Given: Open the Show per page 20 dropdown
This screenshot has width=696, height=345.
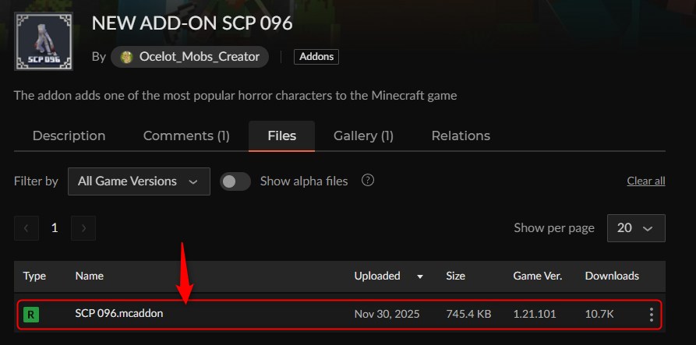Looking at the screenshot, I should 636,228.
